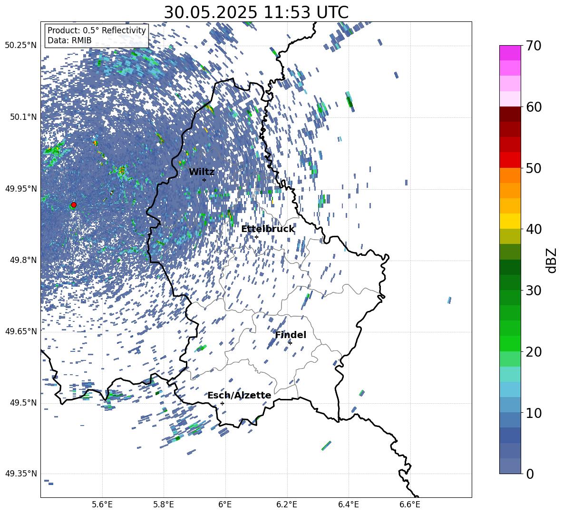
Task: Click the yellow colorbar segment above 40
Action: coord(510,221)
